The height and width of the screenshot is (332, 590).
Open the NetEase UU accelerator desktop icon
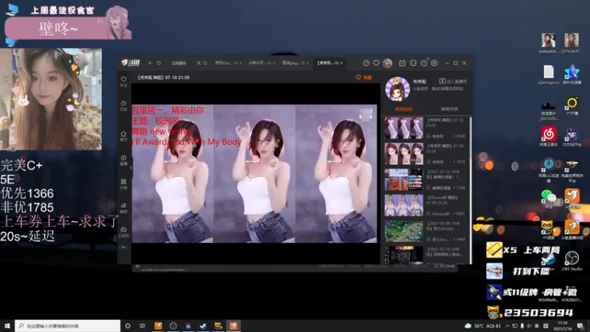pos(549,170)
